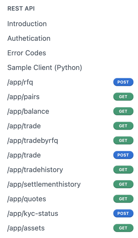The image size is (138, 238).
Task: Open the /app/tradebyrfq endpoint docs
Action: pos(32,141)
